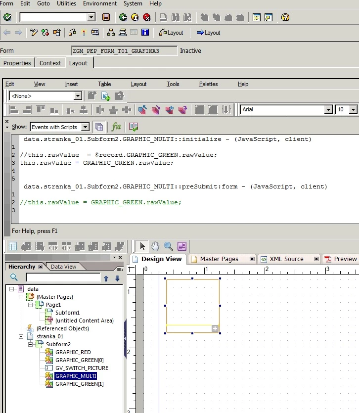The image size is (359, 413).
Task: Collapse the stranka_01 node
Action: (21, 336)
